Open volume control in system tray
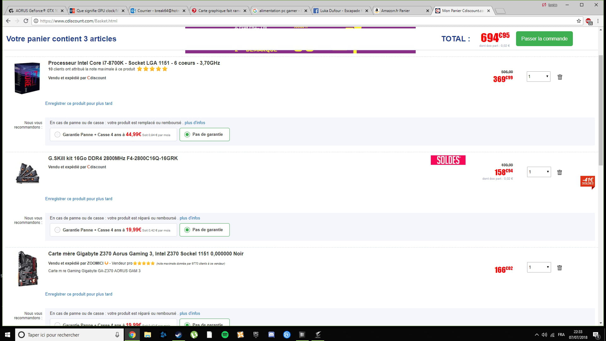 pos(544,335)
